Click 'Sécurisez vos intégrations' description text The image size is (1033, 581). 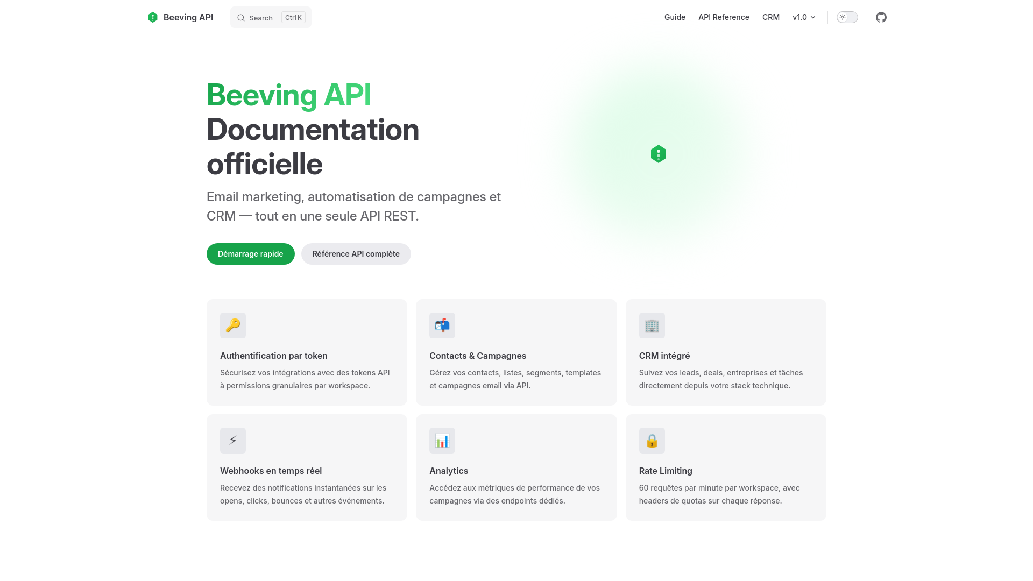click(x=305, y=379)
